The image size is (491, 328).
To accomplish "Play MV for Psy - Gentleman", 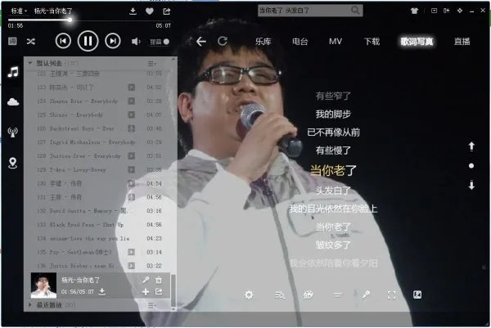I will pos(131,252).
